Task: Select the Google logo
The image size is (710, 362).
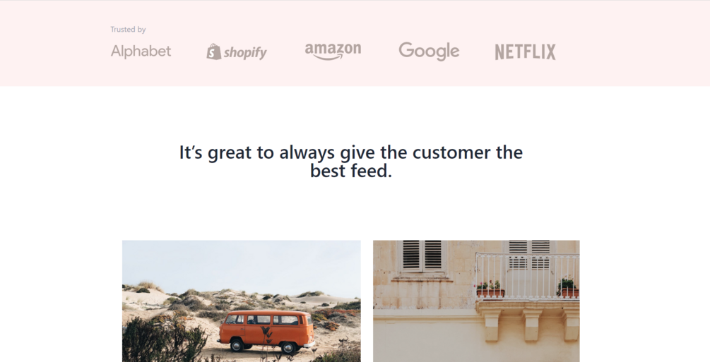Action: 429,52
